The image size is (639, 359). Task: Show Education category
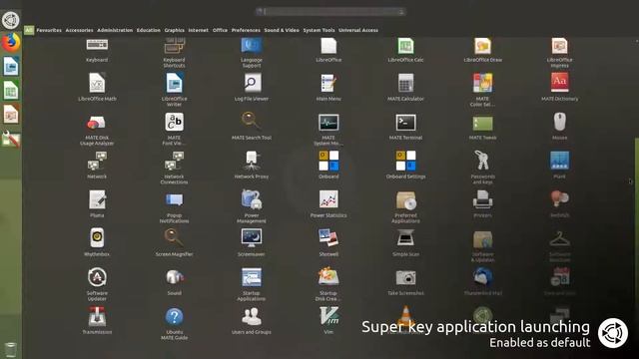click(149, 30)
